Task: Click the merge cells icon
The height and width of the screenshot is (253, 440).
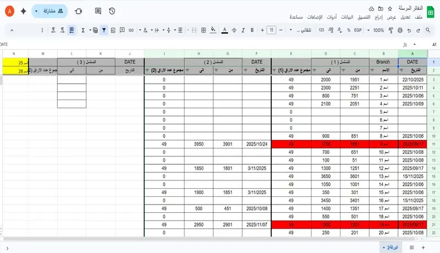Action: [x=194, y=30]
